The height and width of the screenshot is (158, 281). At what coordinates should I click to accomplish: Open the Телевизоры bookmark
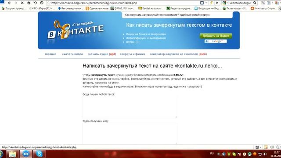pos(235,8)
